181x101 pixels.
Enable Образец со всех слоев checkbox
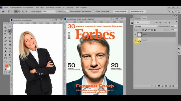point(94,12)
